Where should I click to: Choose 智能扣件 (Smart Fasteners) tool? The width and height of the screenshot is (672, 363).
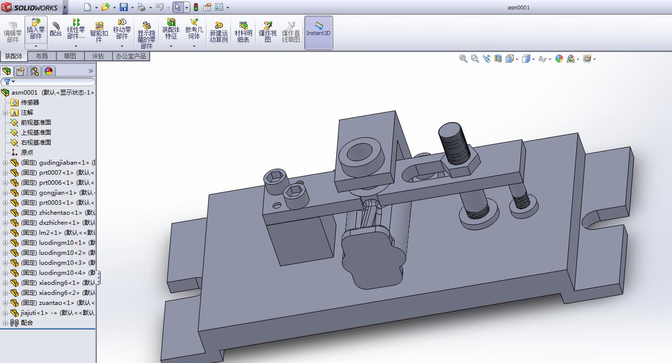tap(99, 31)
